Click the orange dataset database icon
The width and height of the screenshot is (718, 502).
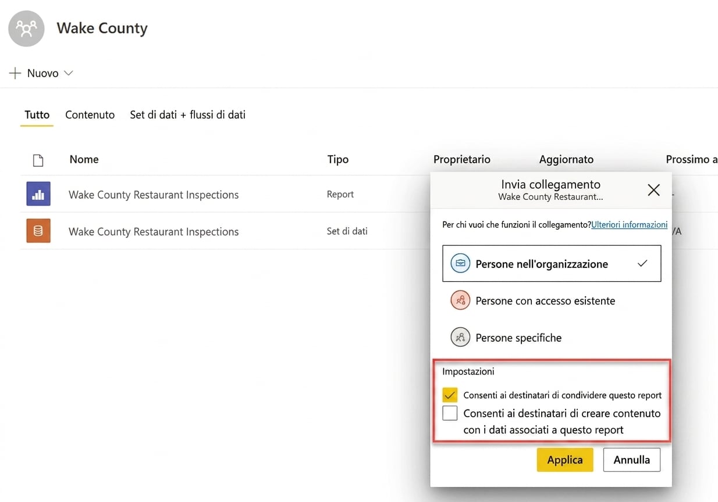click(38, 231)
